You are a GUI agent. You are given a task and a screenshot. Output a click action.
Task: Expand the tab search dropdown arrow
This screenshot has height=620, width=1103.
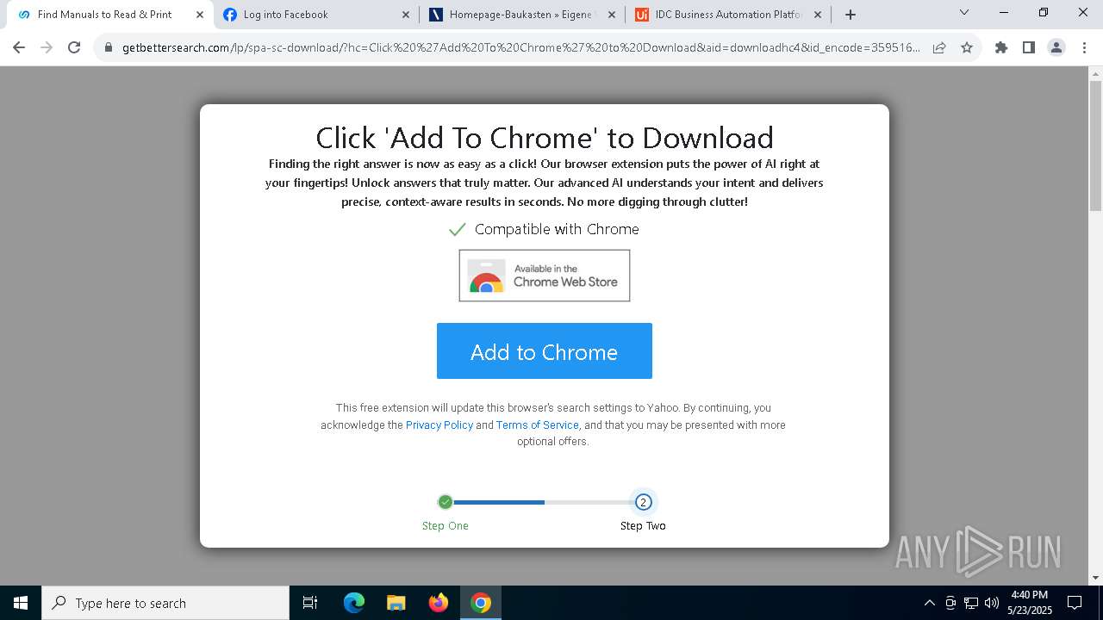click(x=964, y=13)
